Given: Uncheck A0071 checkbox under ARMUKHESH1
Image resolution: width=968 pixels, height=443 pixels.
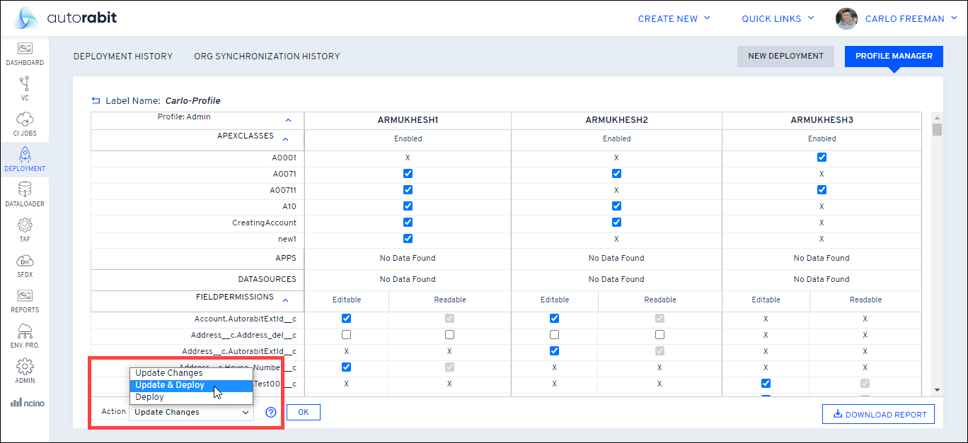Looking at the screenshot, I should pyautogui.click(x=408, y=174).
